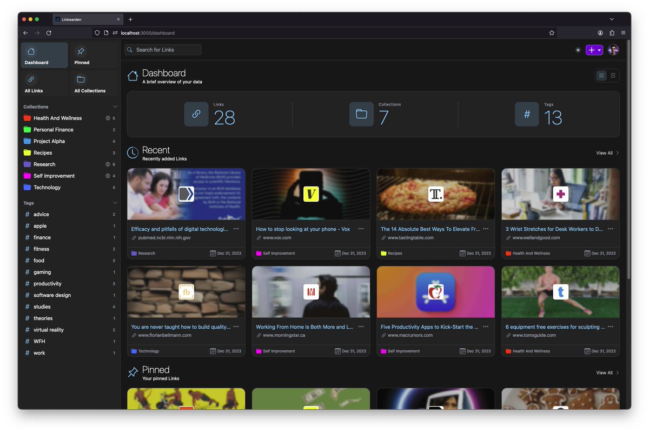Image resolution: width=649 pixels, height=433 pixels.
Task: Switch to the card grid view
Action: click(x=601, y=76)
